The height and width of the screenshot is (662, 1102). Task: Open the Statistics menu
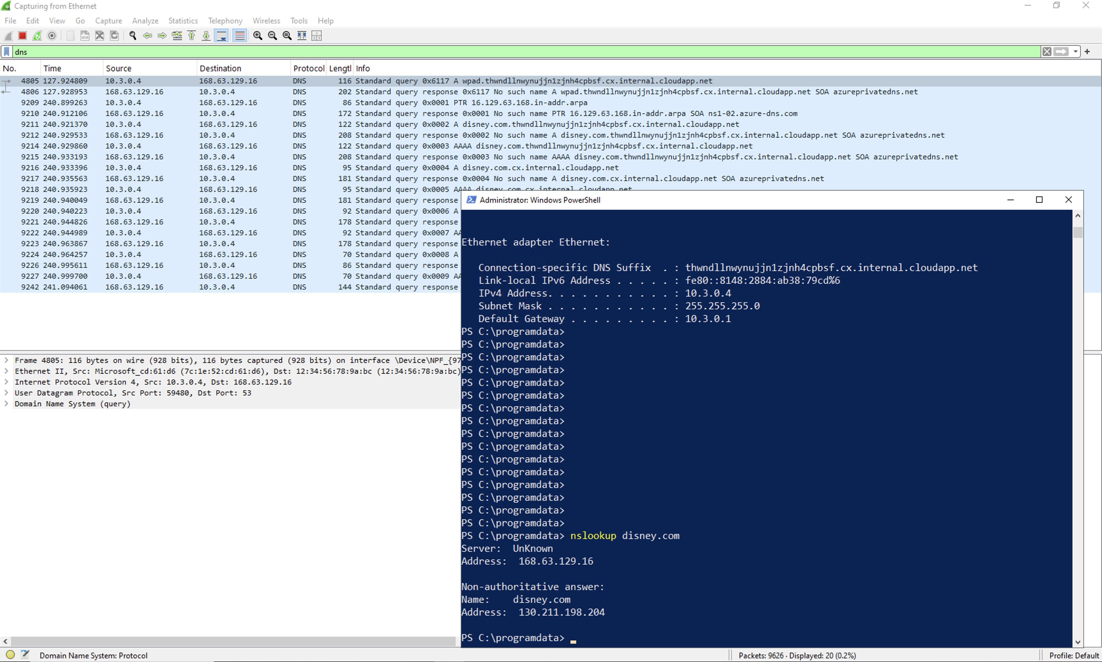pyautogui.click(x=183, y=20)
